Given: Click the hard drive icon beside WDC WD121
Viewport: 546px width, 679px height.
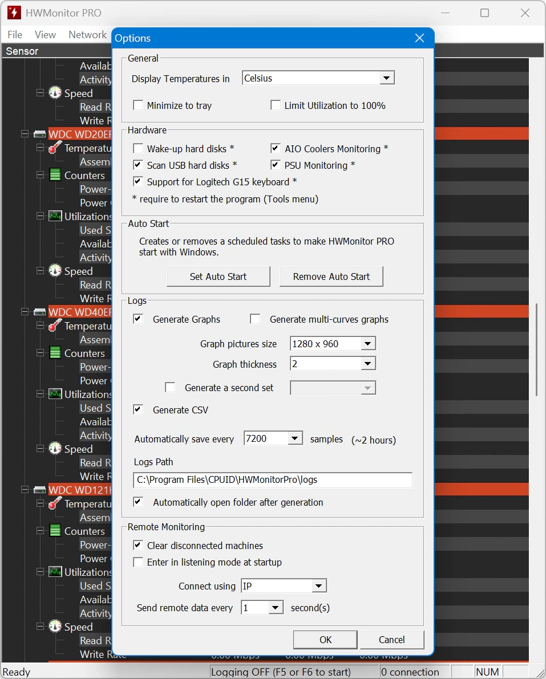Looking at the screenshot, I should pyautogui.click(x=40, y=490).
